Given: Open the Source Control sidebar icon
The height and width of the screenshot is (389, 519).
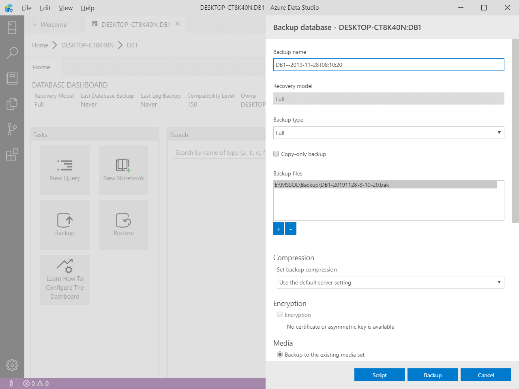Looking at the screenshot, I should click(x=12, y=129).
